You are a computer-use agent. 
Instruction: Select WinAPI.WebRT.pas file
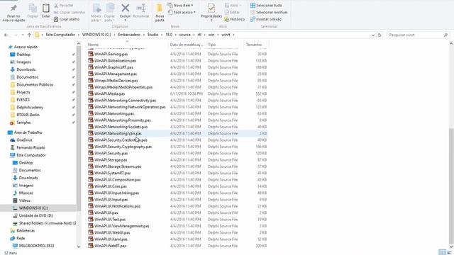click(177, 246)
